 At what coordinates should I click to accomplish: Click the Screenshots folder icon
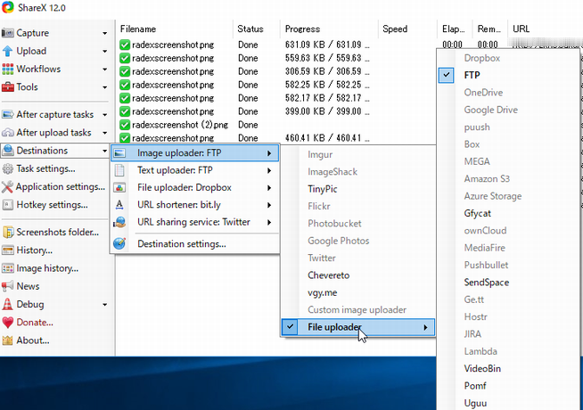pos(8,232)
